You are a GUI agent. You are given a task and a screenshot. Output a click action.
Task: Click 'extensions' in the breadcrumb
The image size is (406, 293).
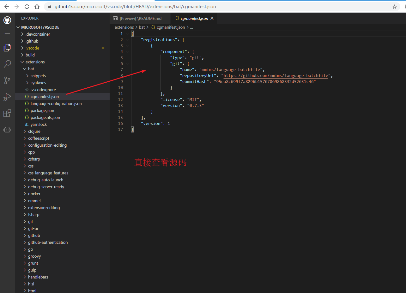[x=124, y=27]
